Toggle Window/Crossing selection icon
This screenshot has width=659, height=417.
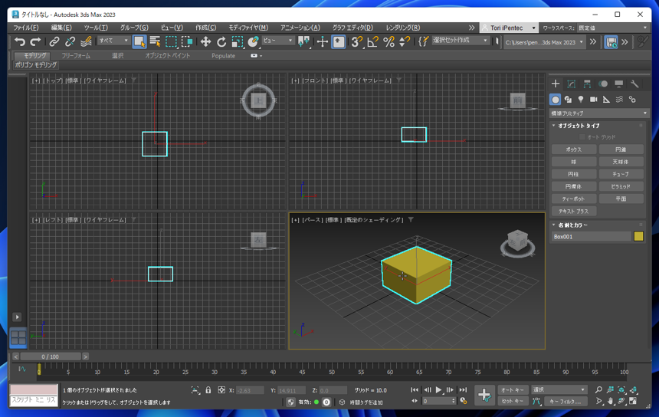pos(187,41)
